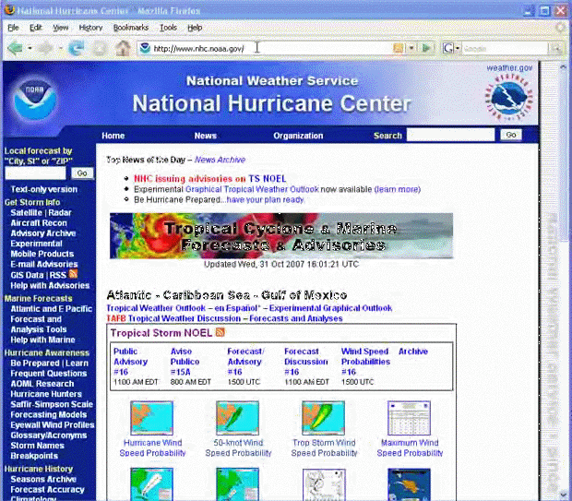Select Home in site navigation bar
The image size is (572, 501).
pyautogui.click(x=113, y=136)
